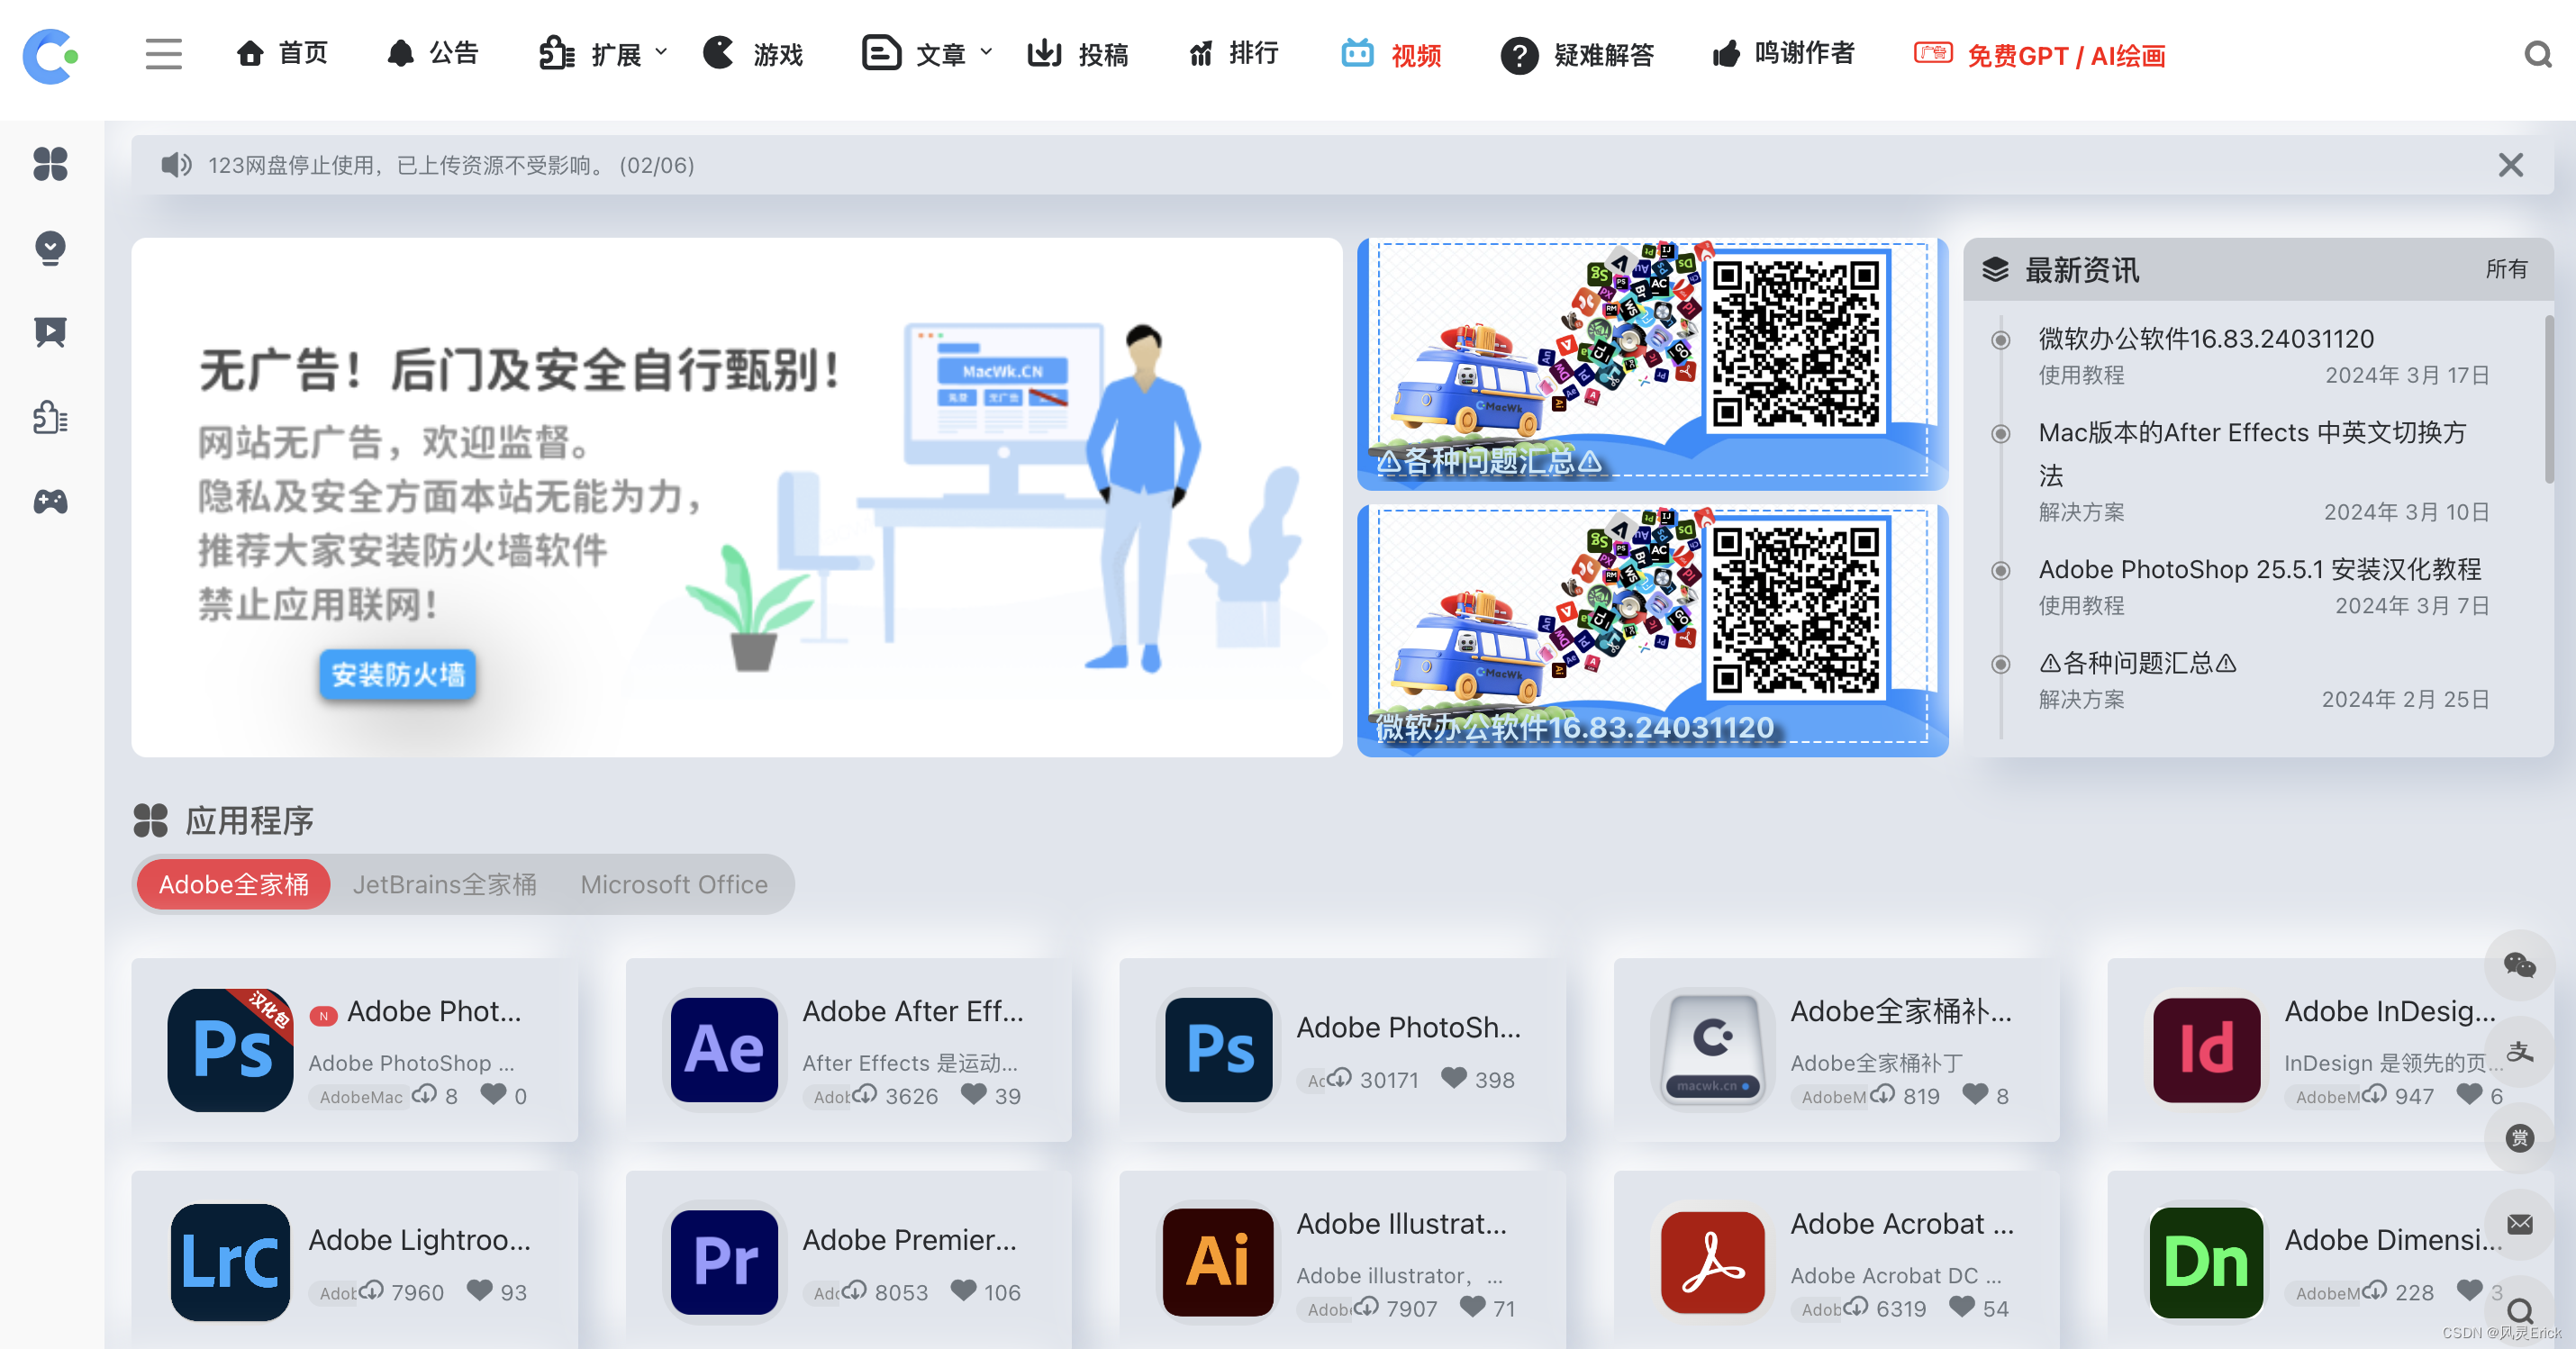2576x1349 pixels.
Task: Click the search magnifier in top bar
Action: (2537, 54)
